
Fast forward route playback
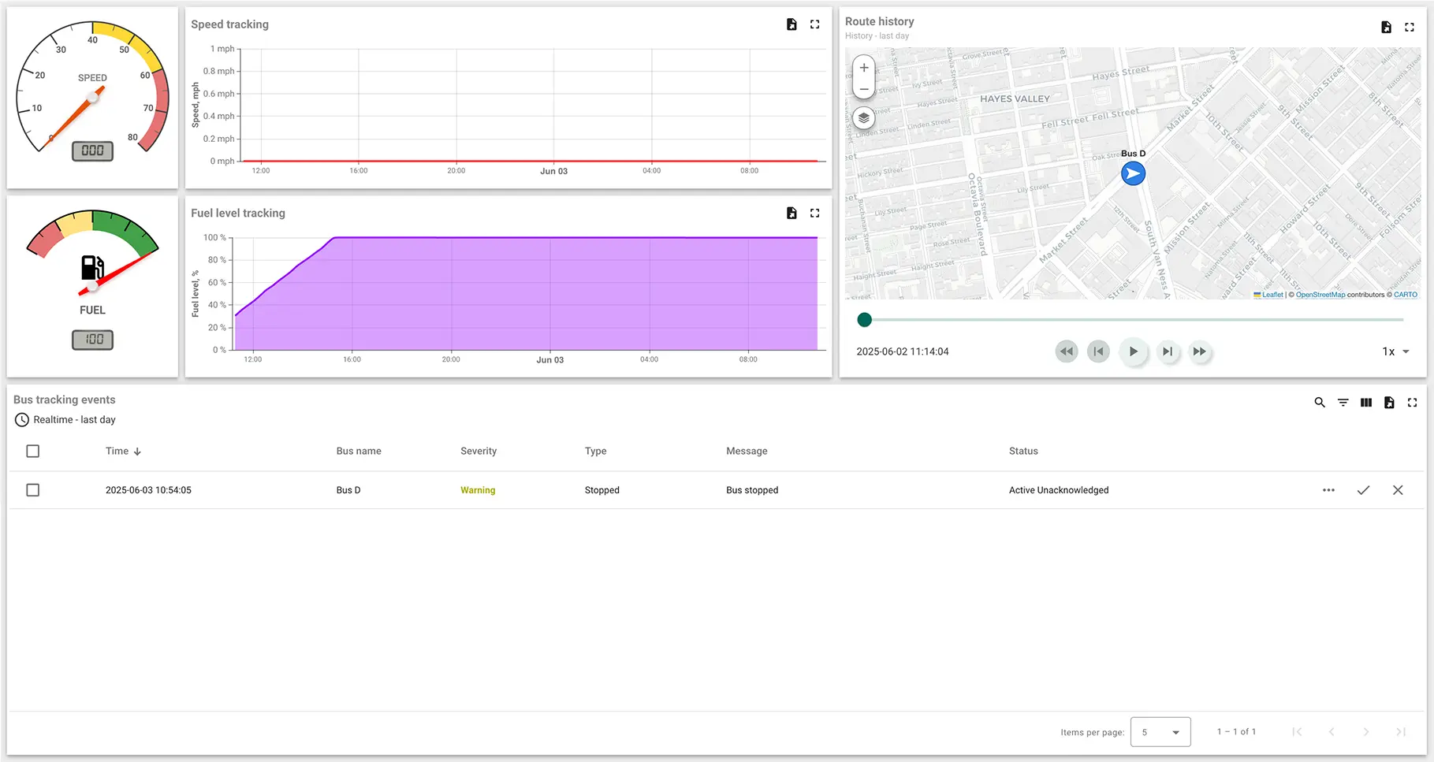1199,351
